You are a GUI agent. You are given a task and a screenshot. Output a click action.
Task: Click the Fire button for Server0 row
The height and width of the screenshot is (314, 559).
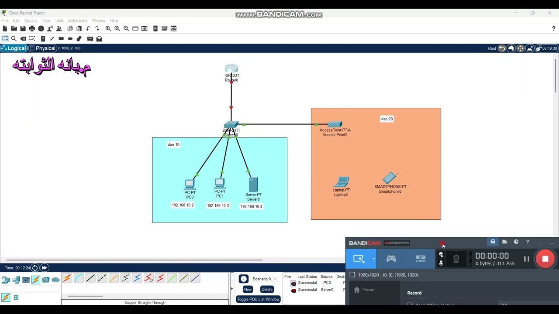click(293, 290)
